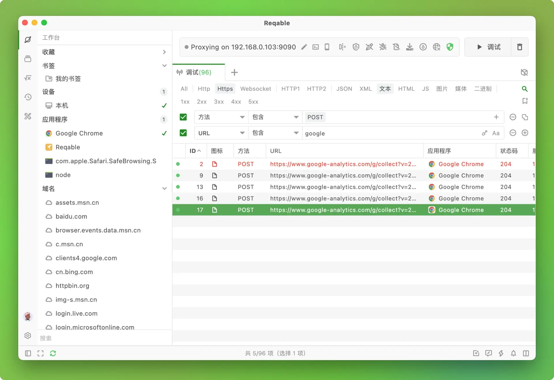The image size is (554, 380).
Task: Open the history panel in the left sidebar
Action: [x=28, y=97]
